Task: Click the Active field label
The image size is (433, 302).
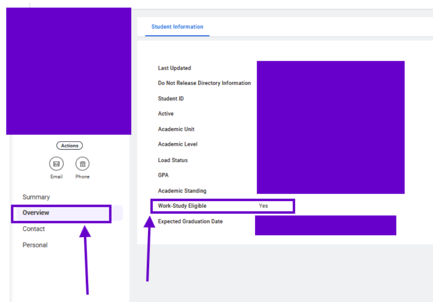Action: 166,114
